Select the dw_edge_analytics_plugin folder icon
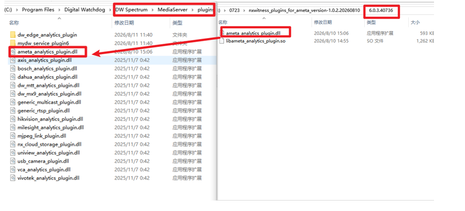 click(12, 35)
